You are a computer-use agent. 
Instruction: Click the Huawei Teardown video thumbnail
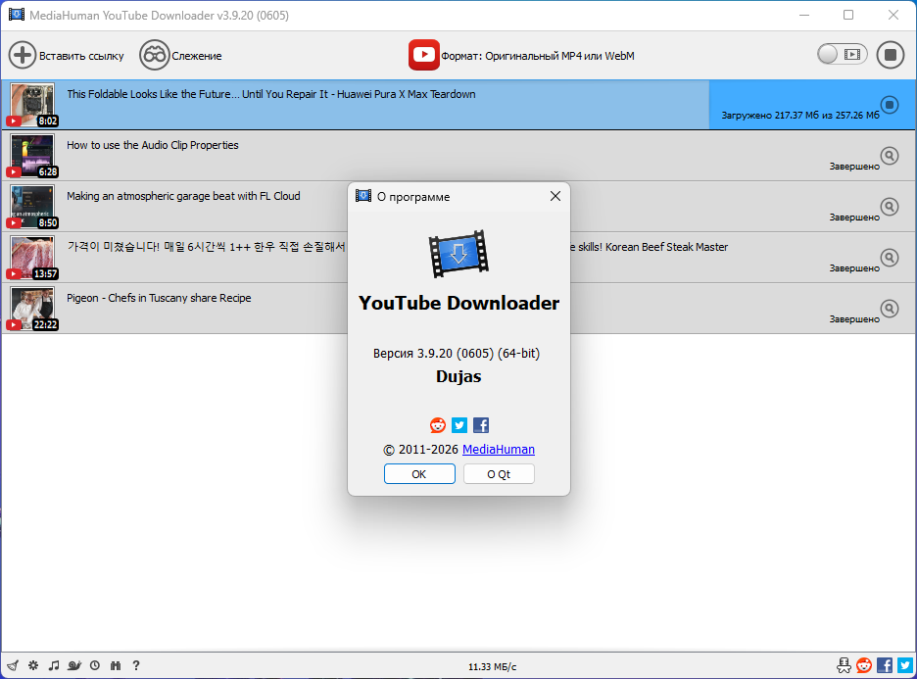point(32,105)
